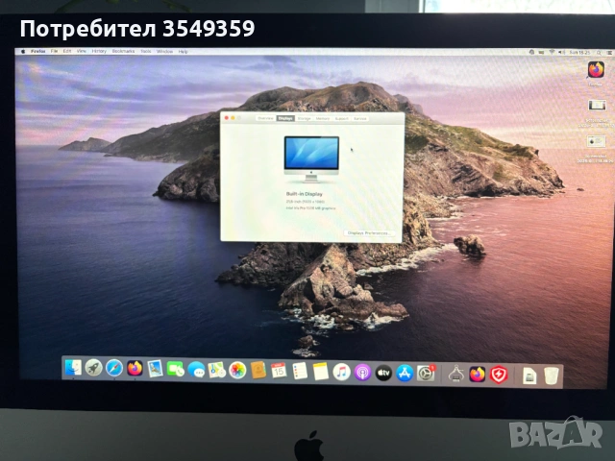Open the Window menu
615x461 pixels.
(x=164, y=51)
